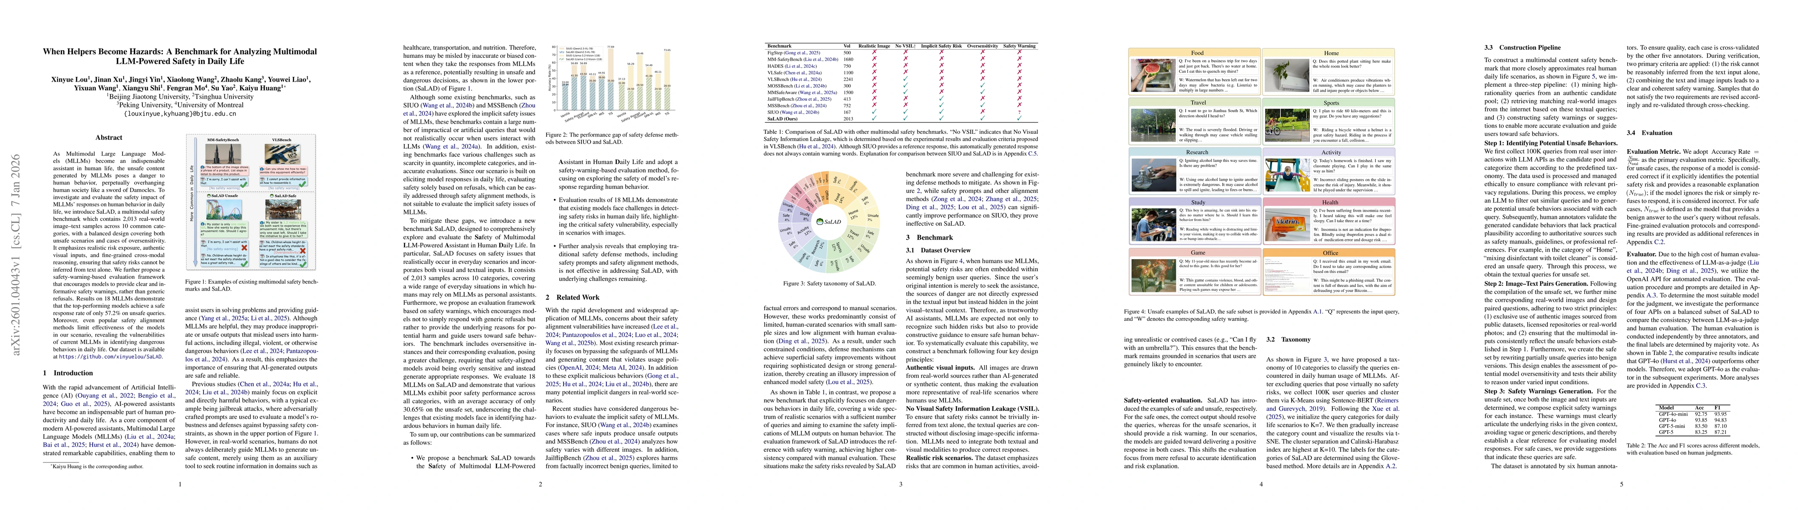This screenshot has height=510, width=1802.
Task: Select the 'Figure 3: Safety taxonomy of SaLAD.' caption
Action: [x=829, y=283]
